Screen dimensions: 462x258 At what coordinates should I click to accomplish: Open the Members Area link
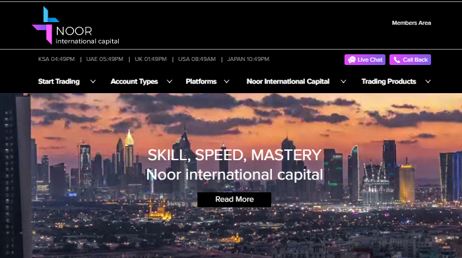412,23
